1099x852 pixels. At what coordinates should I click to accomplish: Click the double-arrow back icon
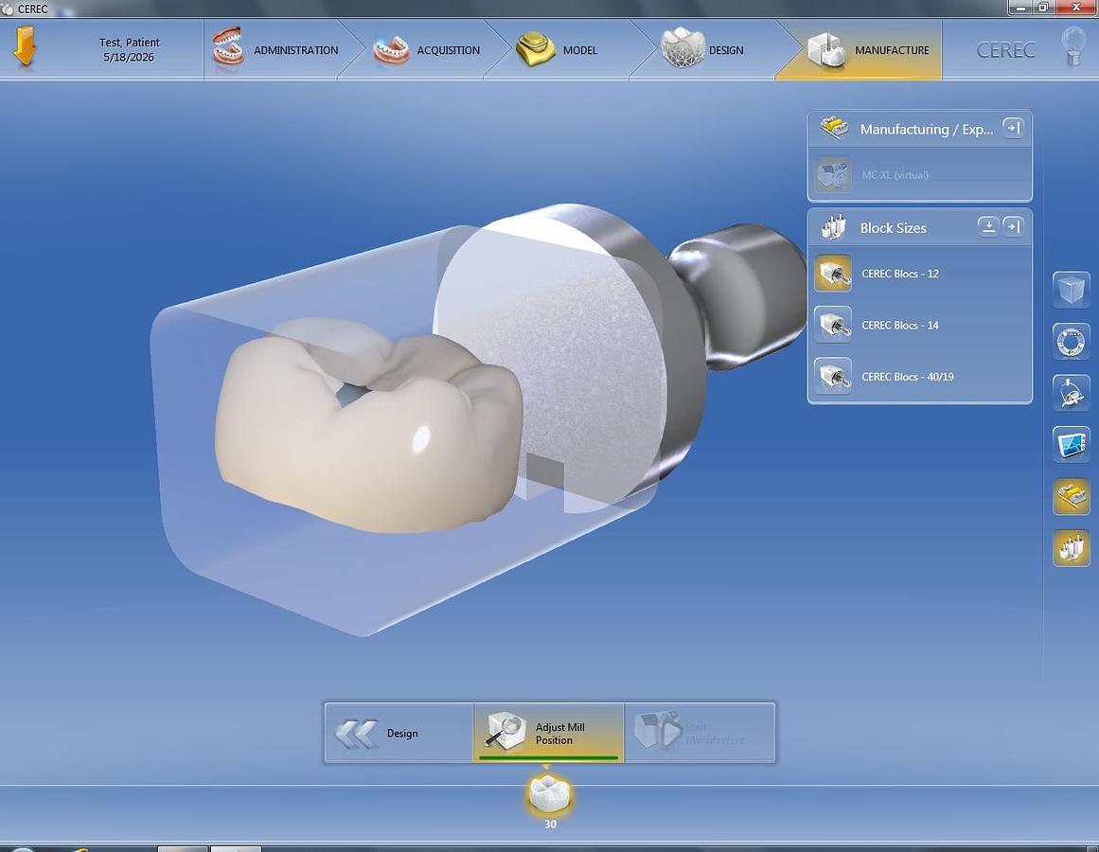click(356, 735)
